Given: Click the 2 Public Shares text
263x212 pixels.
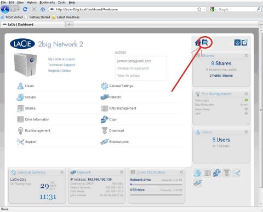Looking at the screenshot, I should (221, 76).
